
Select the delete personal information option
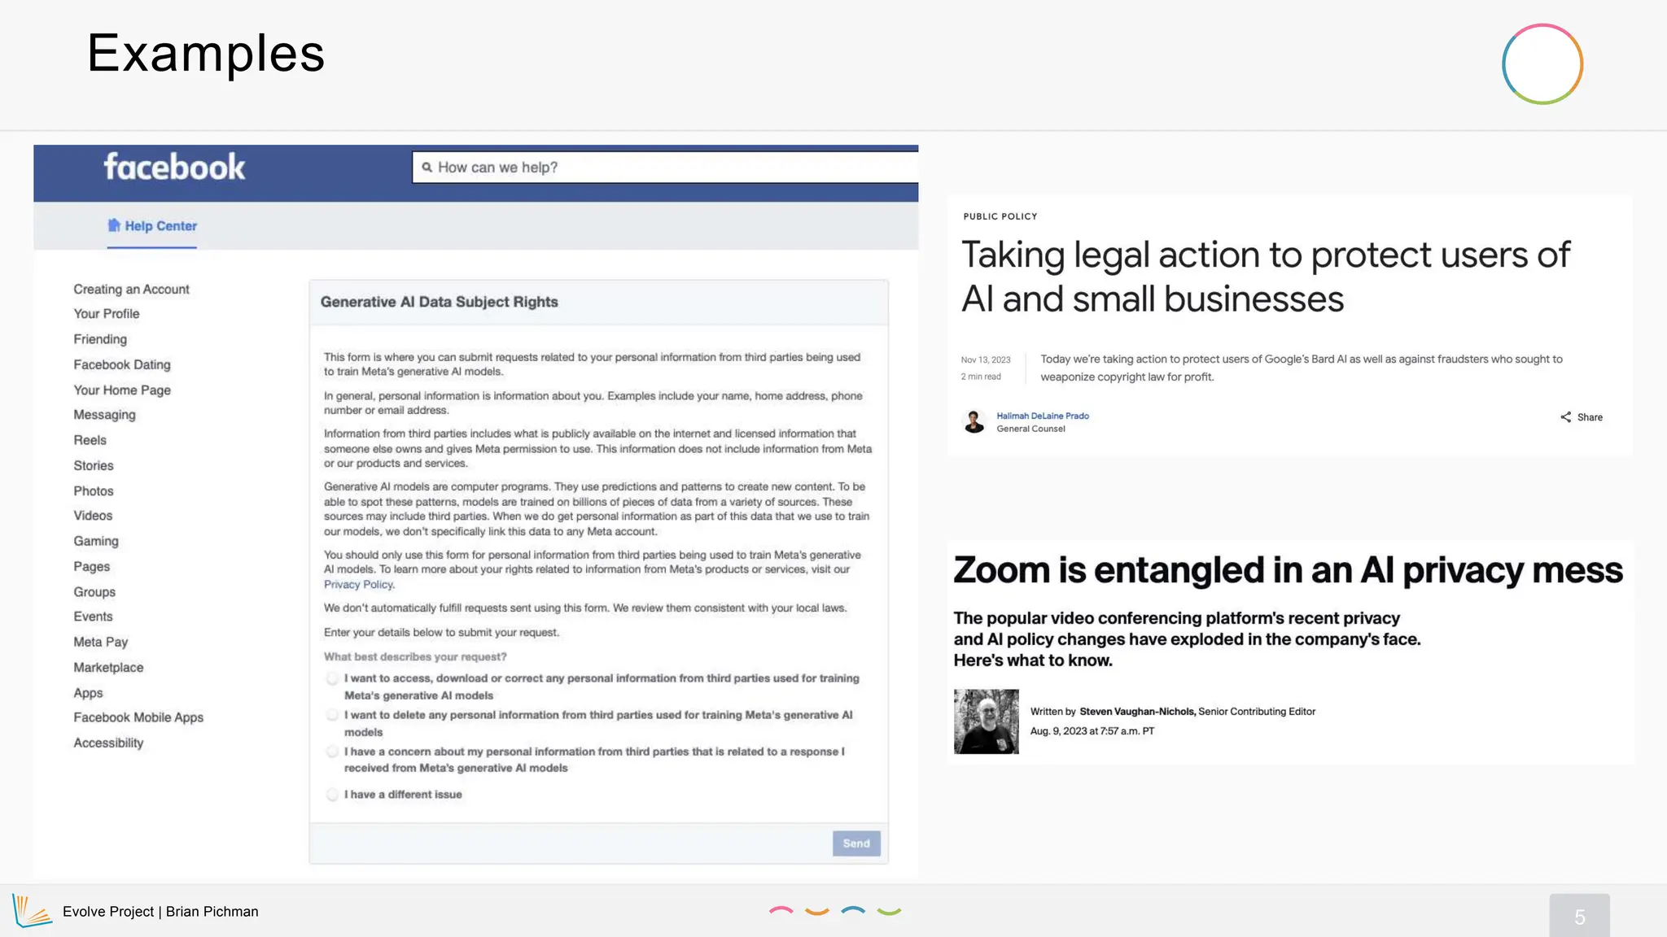332,715
